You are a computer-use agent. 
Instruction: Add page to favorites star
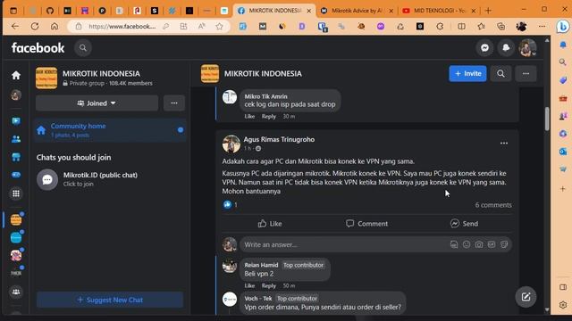(x=219, y=26)
